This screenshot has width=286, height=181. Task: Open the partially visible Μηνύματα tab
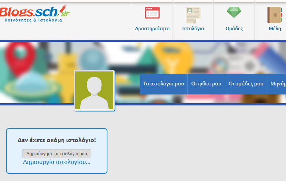pyautogui.click(x=277, y=84)
